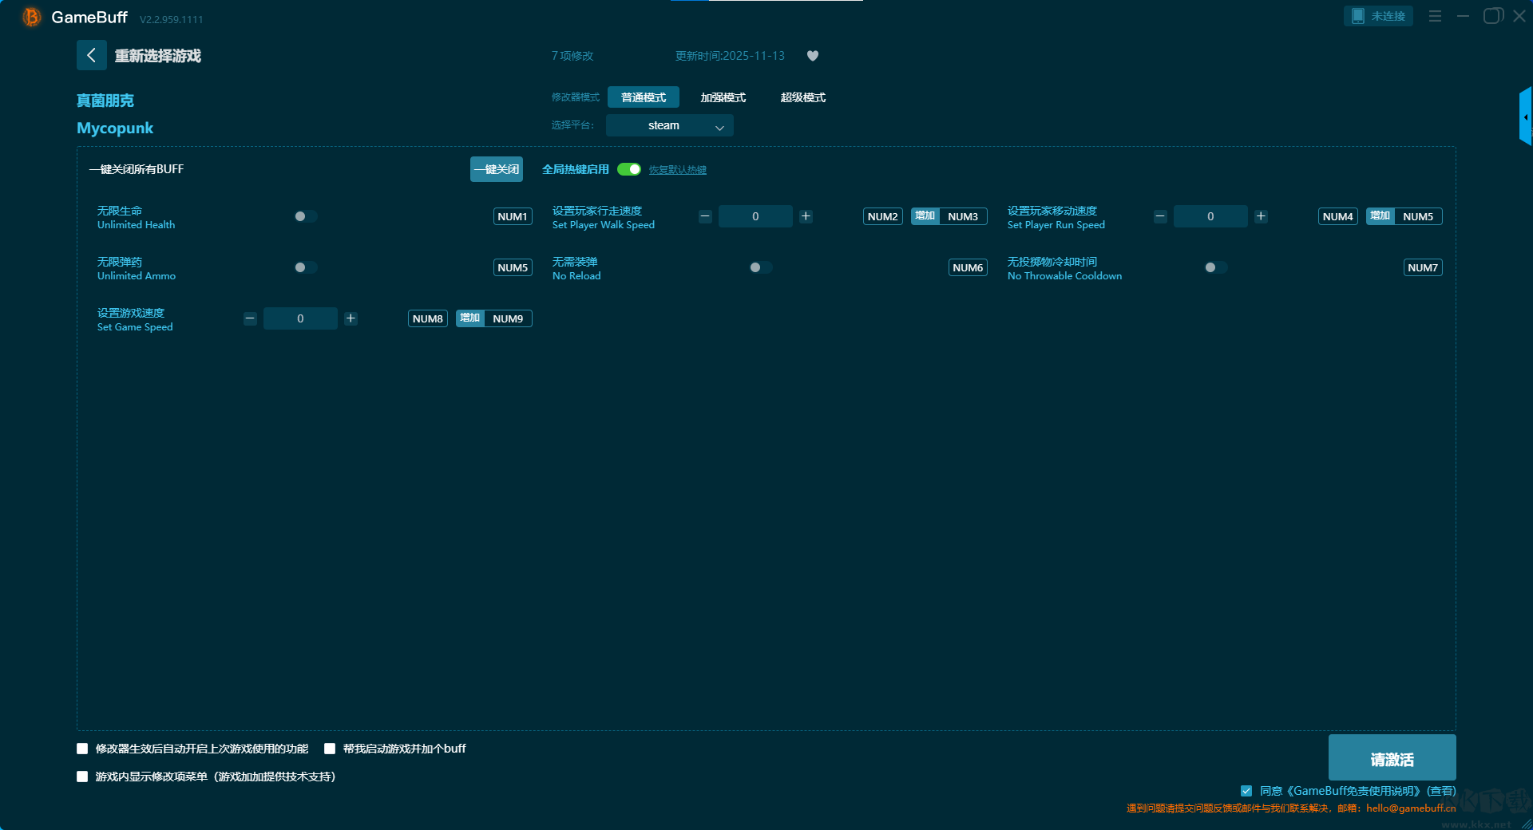Screen dimensions: 1533x830
Task: Click the heart favorite icon
Action: tap(813, 56)
